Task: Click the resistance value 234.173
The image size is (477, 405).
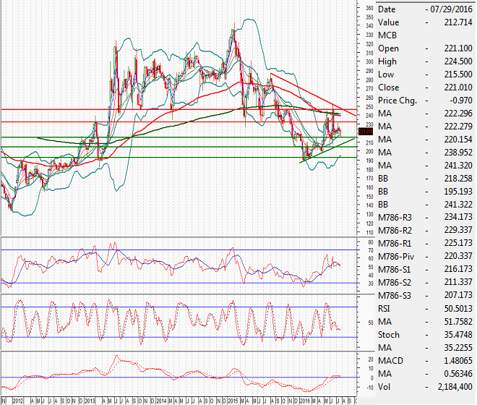Action: (457, 217)
